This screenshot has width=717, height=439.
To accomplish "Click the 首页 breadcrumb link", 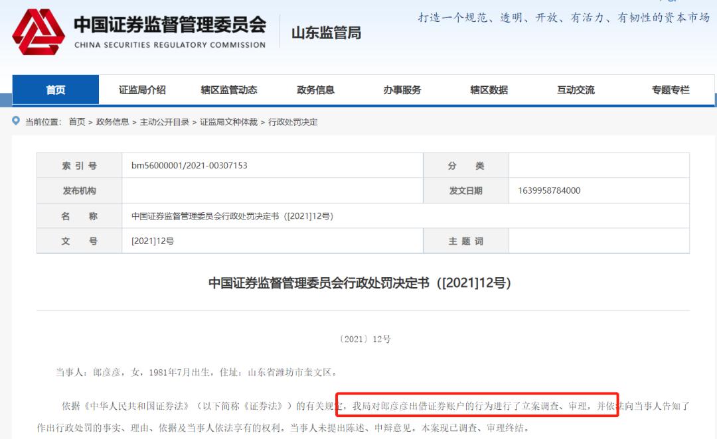I will (77, 122).
